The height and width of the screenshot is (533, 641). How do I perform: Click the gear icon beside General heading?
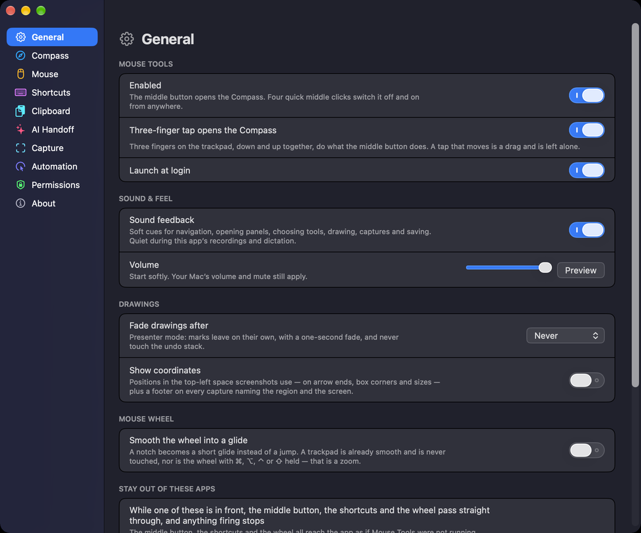point(127,39)
